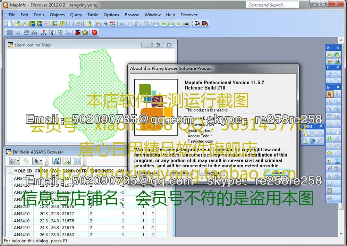The image size is (347, 246).
Task: Open the Discover menu
Action: click(189, 15)
